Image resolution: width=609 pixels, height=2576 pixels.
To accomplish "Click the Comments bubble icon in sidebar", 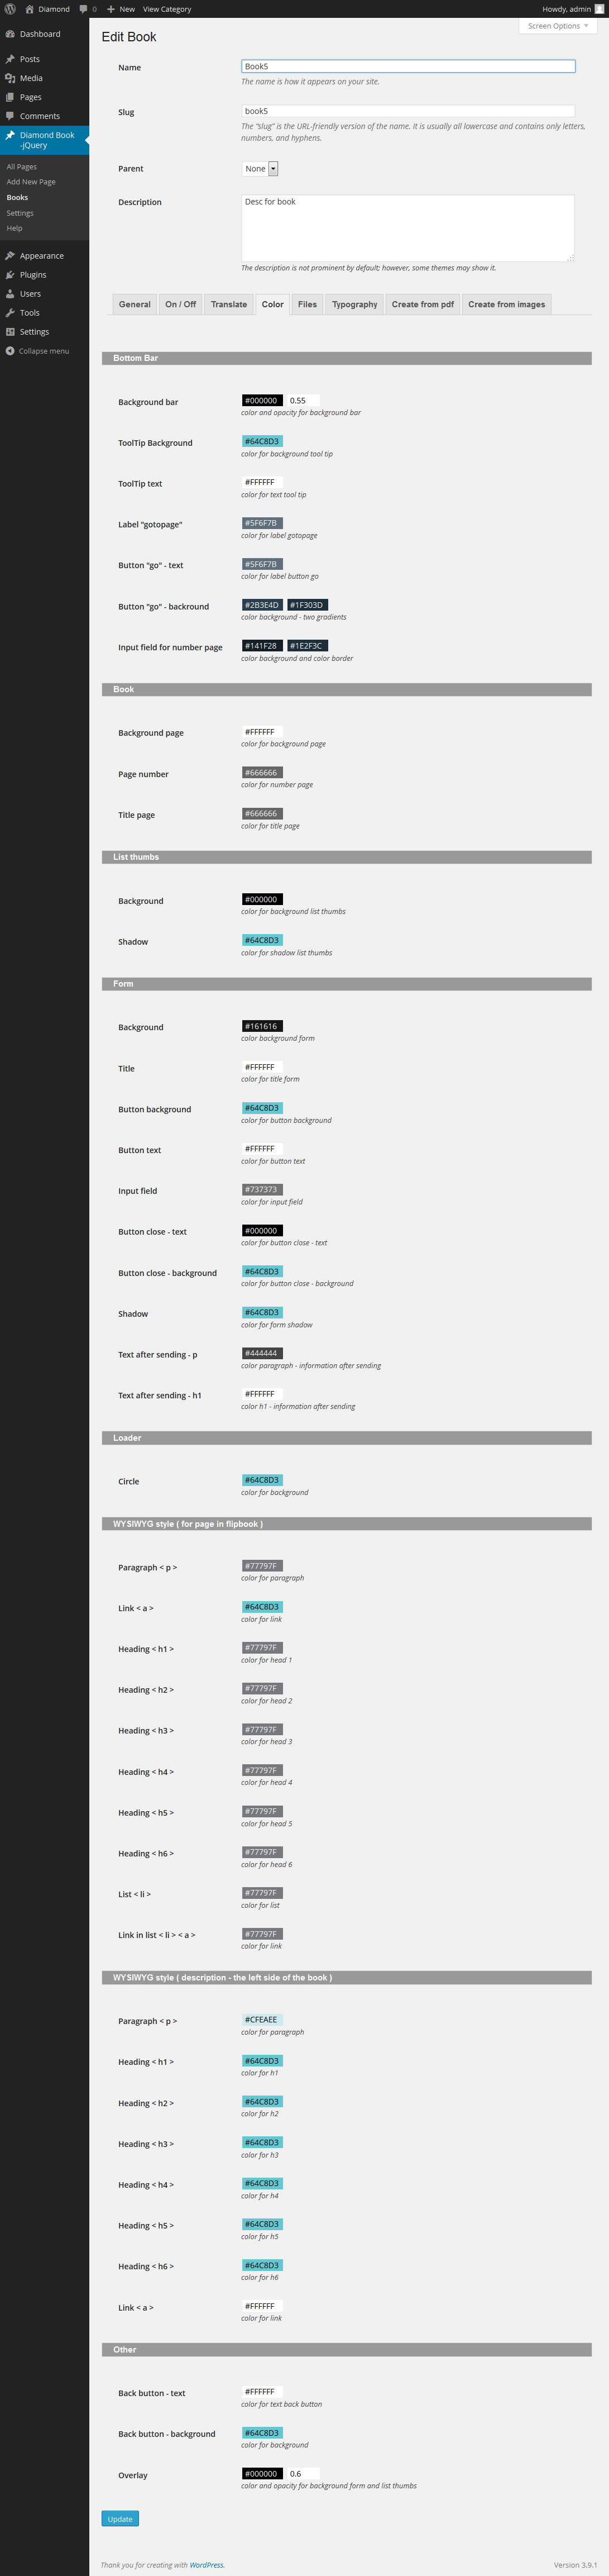I will point(10,116).
